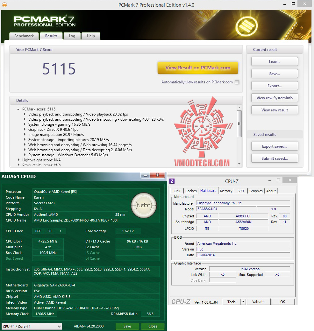Click the CPU-Z Model field F2A88X-UP4
314x331 pixels.
tap(226, 209)
